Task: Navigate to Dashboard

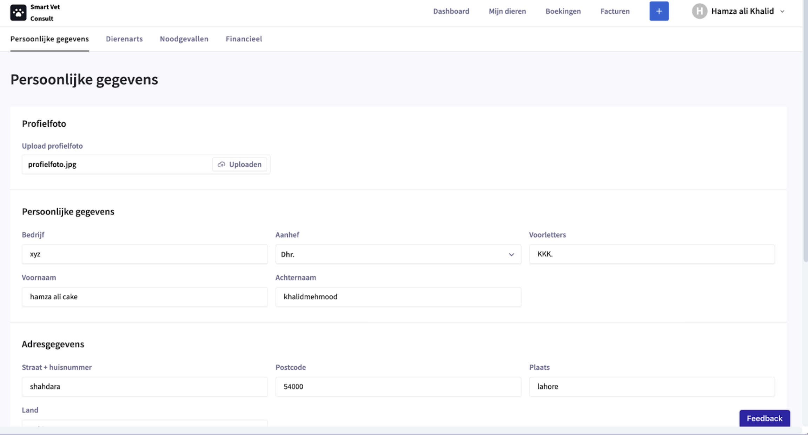Action: 451,11
